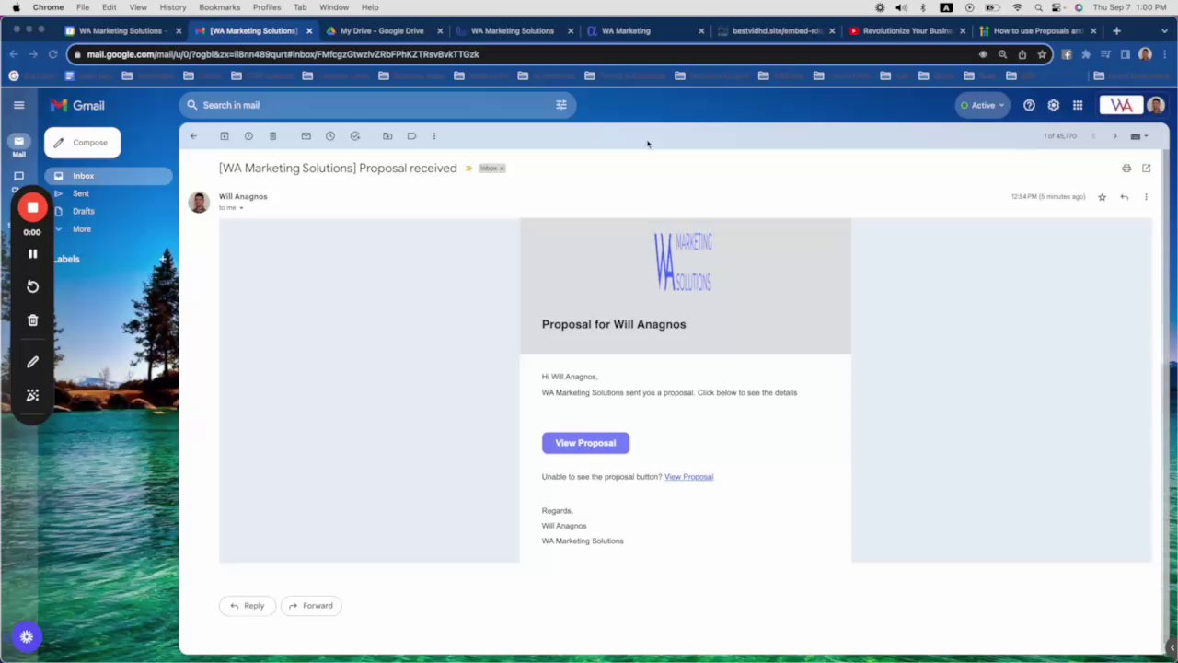Open the Drafts folder

[x=83, y=211]
